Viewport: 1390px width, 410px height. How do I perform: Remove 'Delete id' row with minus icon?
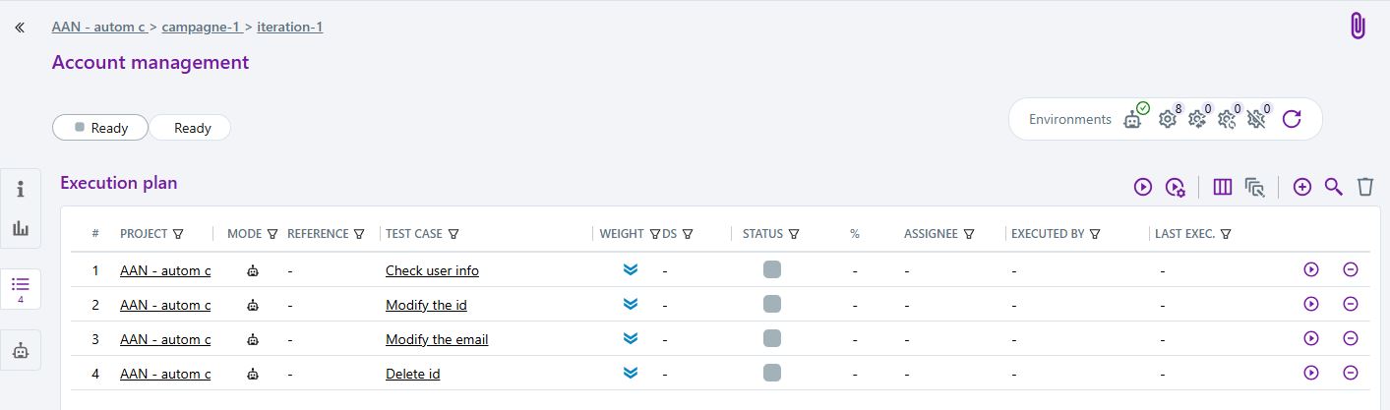click(1350, 373)
